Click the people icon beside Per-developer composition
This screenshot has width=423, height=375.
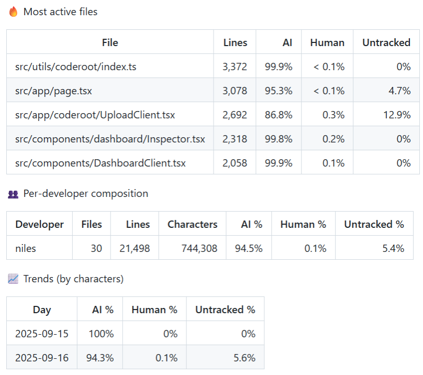[x=14, y=194]
